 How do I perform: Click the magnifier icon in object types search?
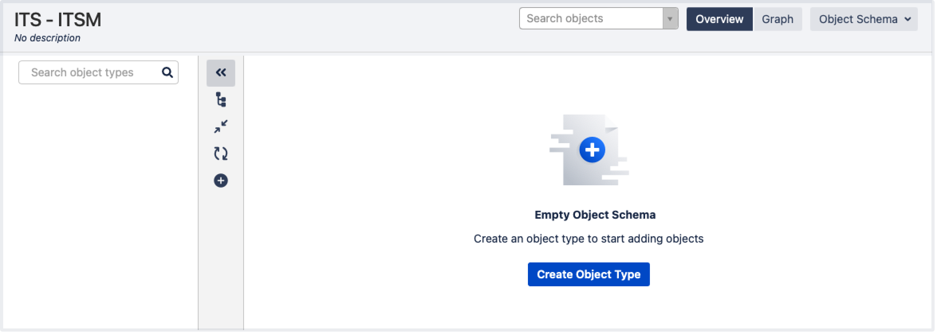click(167, 72)
